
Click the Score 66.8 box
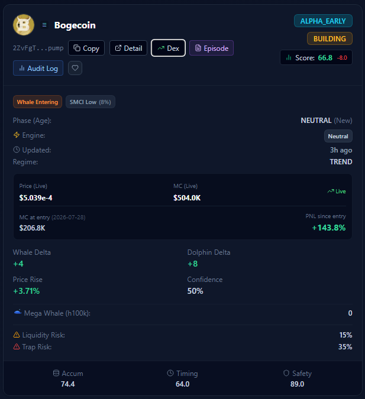[x=316, y=58]
